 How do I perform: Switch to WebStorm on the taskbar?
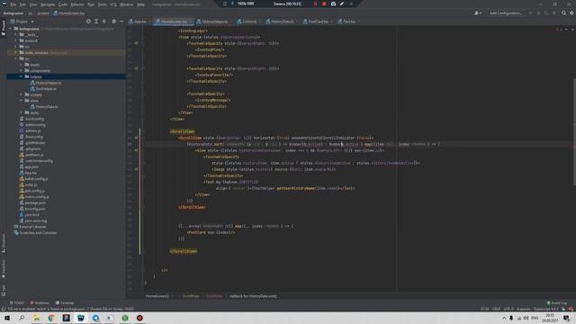click(x=81, y=318)
